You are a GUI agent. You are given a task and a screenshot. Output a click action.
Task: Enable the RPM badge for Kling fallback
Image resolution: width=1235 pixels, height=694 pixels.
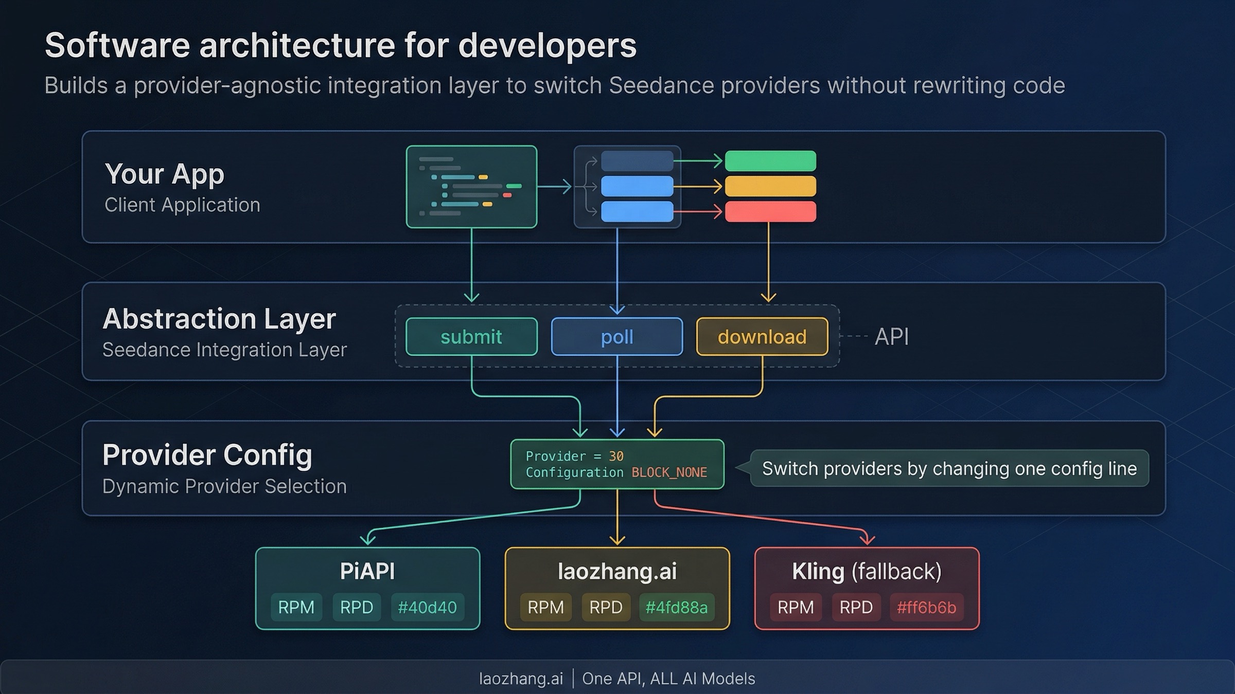[x=796, y=607]
